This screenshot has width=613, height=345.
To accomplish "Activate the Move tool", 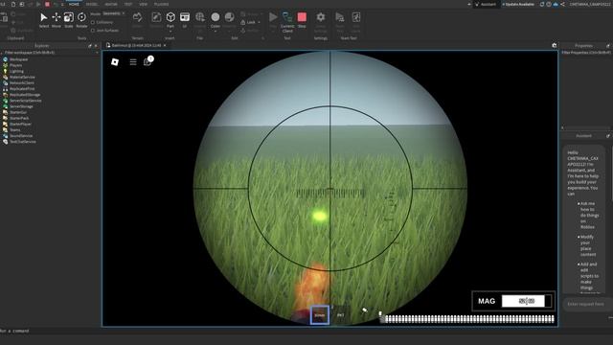I will click(x=57, y=20).
